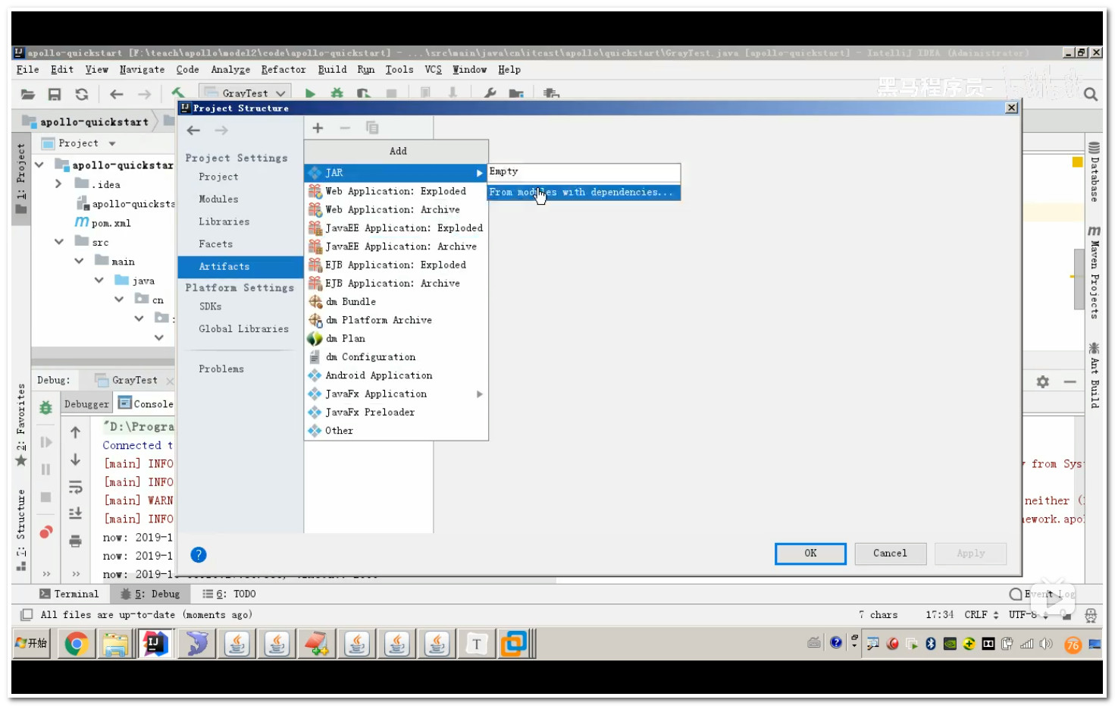Go back in Project Structure dialog
Viewport: 1115px width, 706px height.
pos(194,130)
